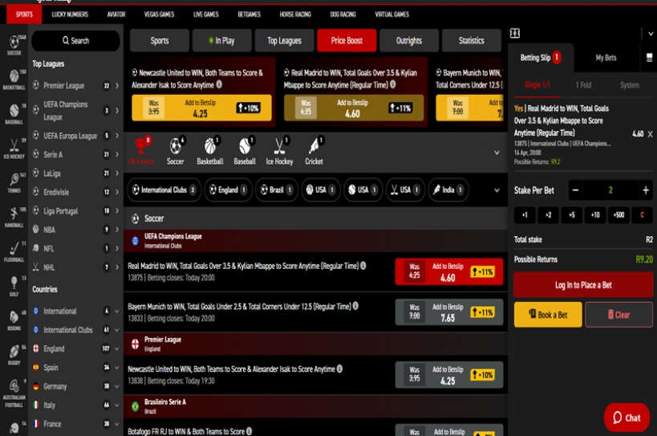Viewport: 657px width, 436px height.
Task: Expand Serie A league entry
Action: pos(117,155)
